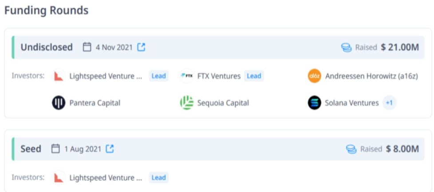Click the Pantera Capital logo icon
434x192 pixels.
(x=59, y=103)
